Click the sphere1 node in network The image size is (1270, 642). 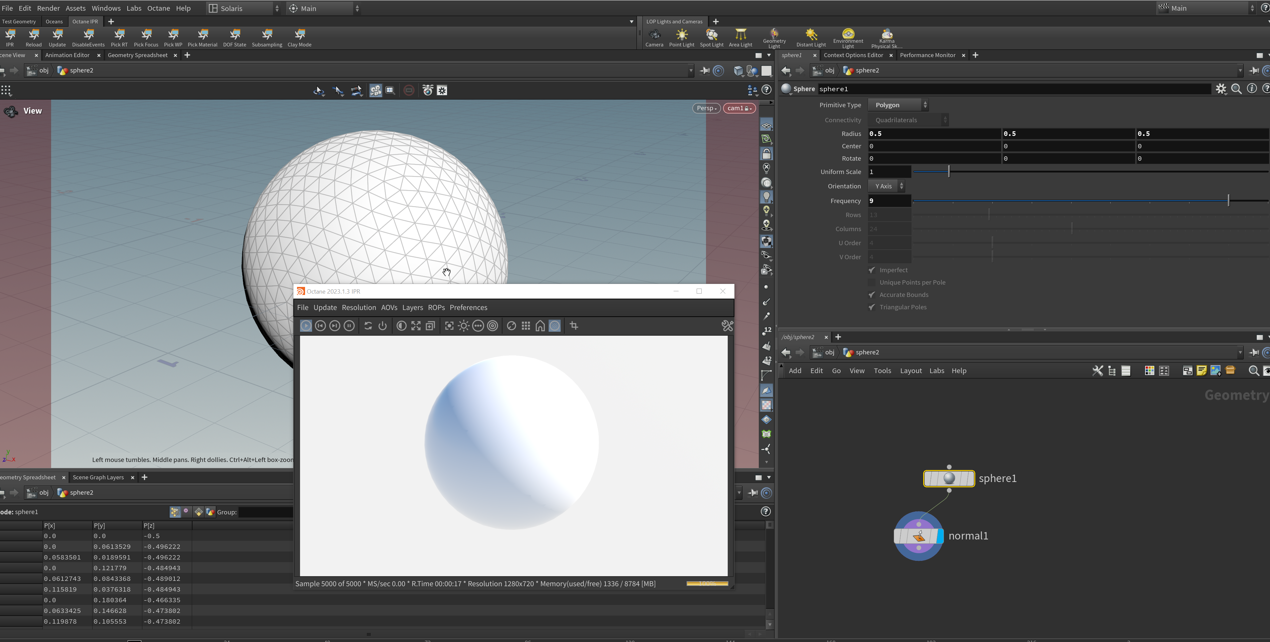pos(949,478)
